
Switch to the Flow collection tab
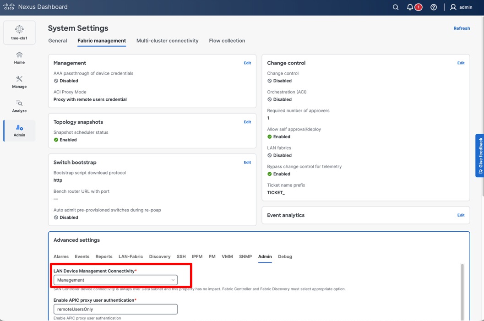(x=227, y=40)
